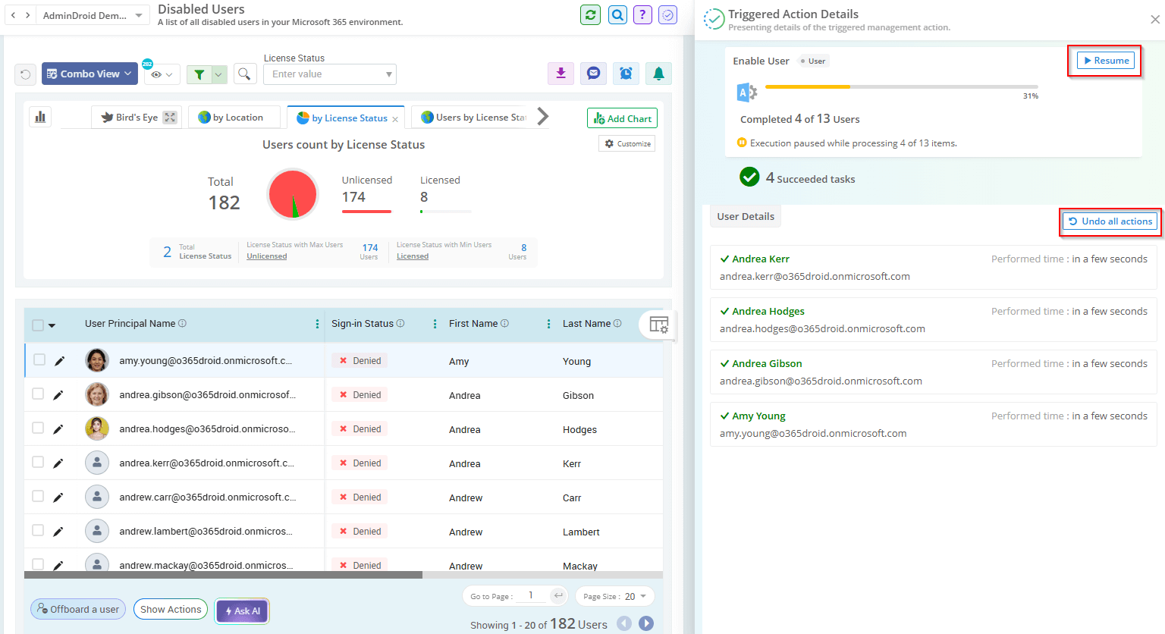Open search using the magnifier icon

coord(244,74)
